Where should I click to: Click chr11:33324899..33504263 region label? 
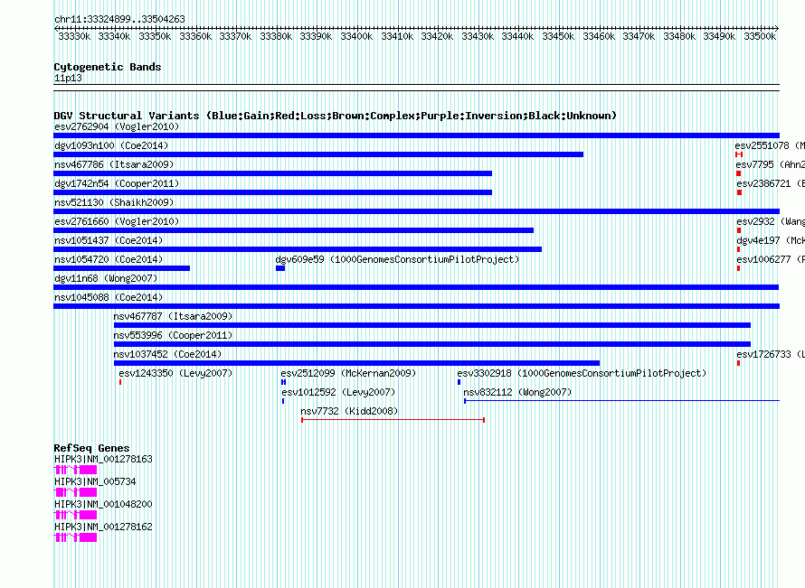pyautogui.click(x=119, y=19)
